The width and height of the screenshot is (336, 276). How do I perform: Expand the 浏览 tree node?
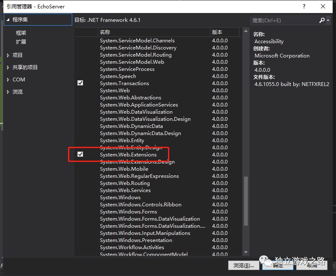point(8,92)
